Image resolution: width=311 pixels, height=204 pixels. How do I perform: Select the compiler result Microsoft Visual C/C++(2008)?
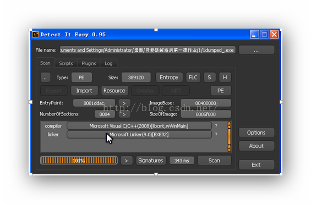(139, 126)
